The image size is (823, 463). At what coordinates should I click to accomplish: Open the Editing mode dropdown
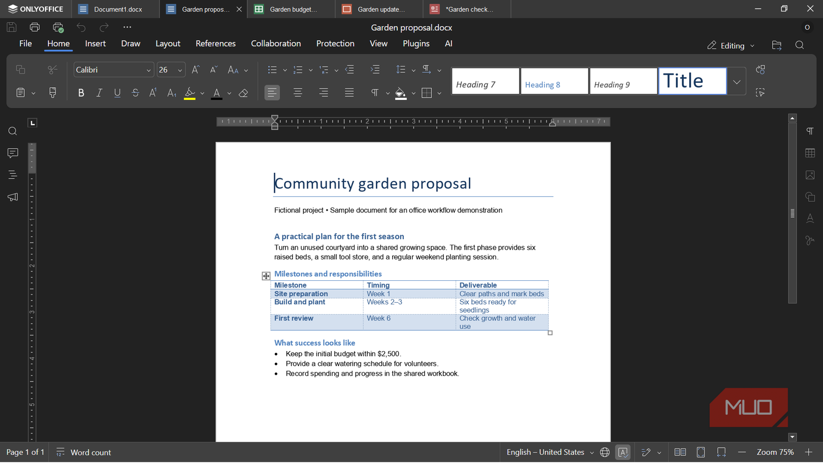pyautogui.click(x=731, y=46)
